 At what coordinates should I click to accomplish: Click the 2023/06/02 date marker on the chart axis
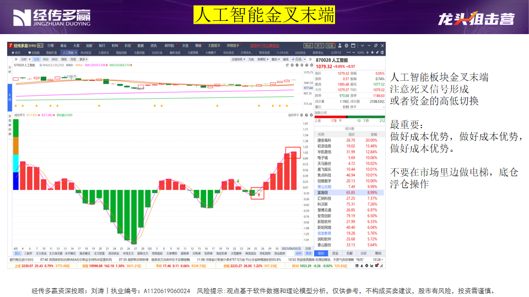tap(292, 249)
